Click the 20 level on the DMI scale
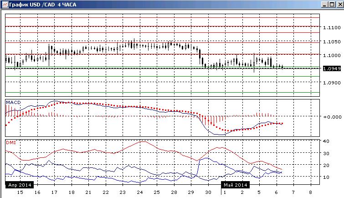The width and height of the screenshot is (344, 198). [326, 165]
